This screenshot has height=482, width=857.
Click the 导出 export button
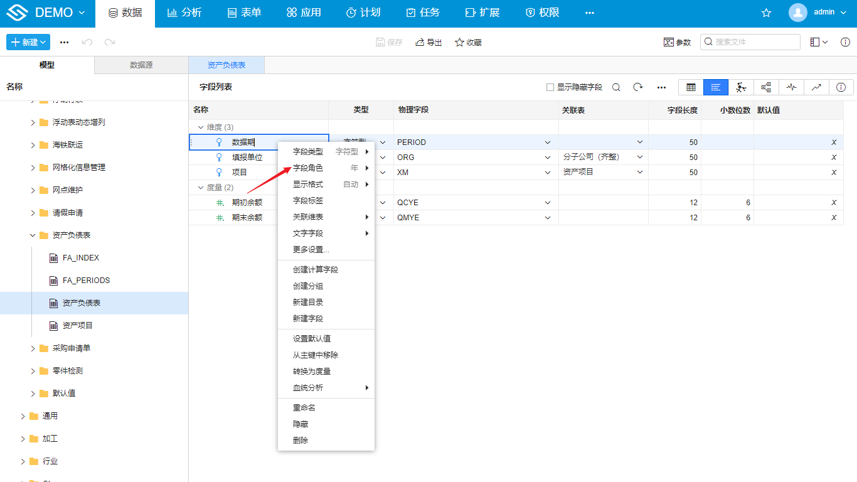tap(428, 42)
